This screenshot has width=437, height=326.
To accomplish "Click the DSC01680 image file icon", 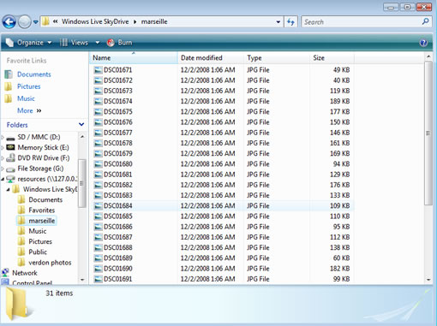I will tap(98, 164).
